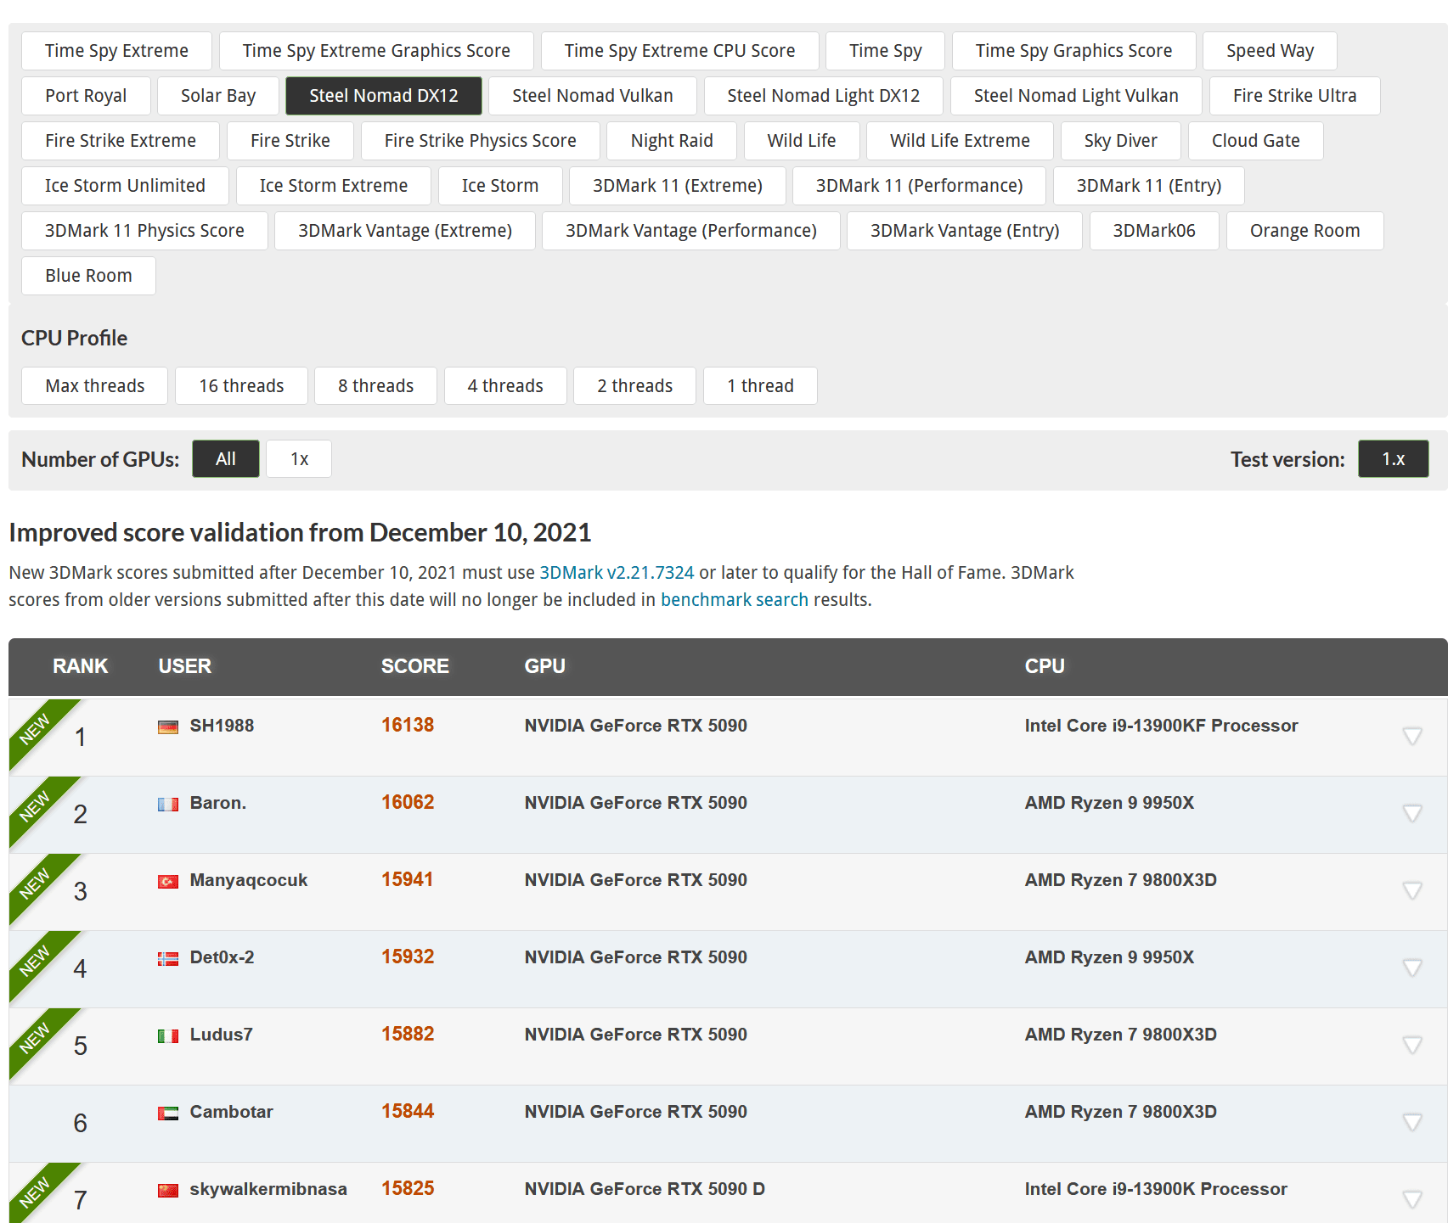Choose 4 threads CPU Profile
This screenshot has width=1448, height=1223.
(x=505, y=386)
